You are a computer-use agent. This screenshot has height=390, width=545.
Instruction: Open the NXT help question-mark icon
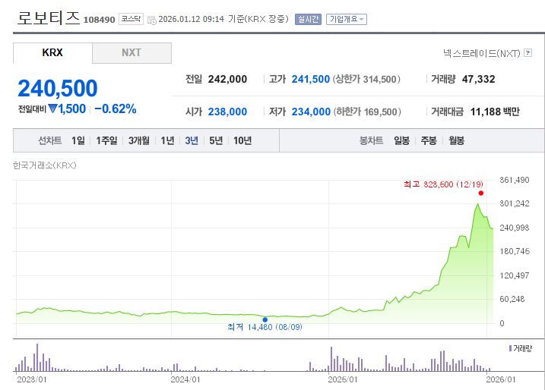pyautogui.click(x=528, y=53)
